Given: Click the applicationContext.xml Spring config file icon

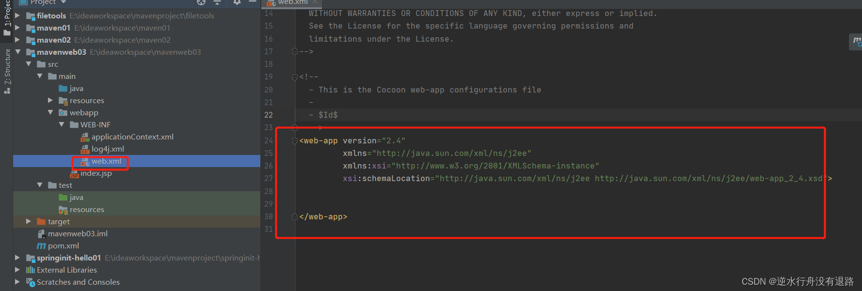Looking at the screenshot, I should (x=85, y=137).
